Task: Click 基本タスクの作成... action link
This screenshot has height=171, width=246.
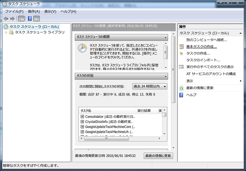Action: [x=201, y=47]
